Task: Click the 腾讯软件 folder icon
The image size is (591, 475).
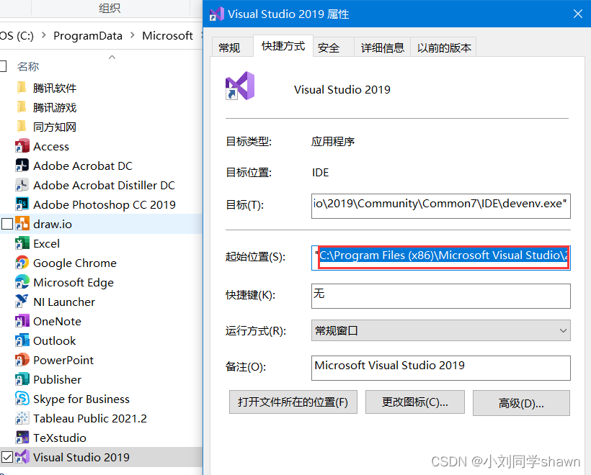Action: 22,88
